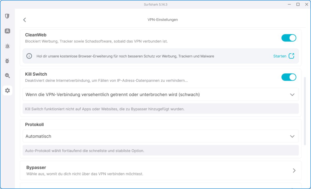The width and height of the screenshot is (311, 189).
Task: Open the Search magnifier icon in sidebar
Action: [7, 76]
